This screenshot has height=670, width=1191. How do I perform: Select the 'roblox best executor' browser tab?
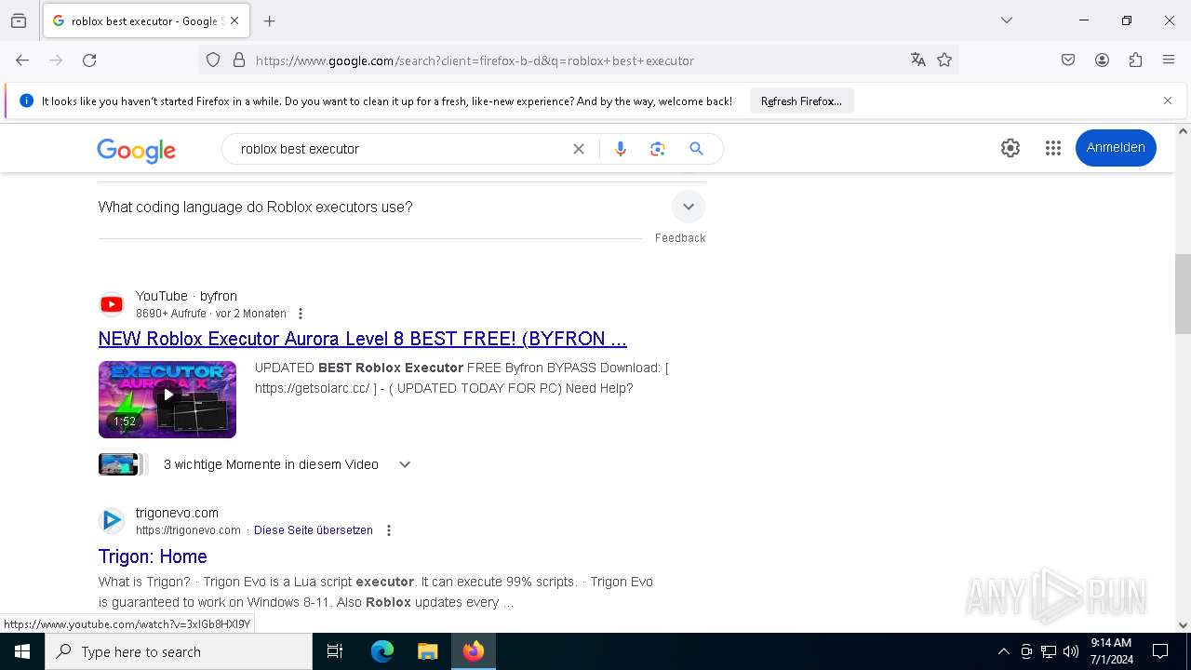coord(144,20)
